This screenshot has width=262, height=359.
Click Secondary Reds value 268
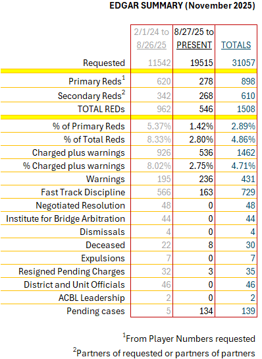(x=206, y=96)
